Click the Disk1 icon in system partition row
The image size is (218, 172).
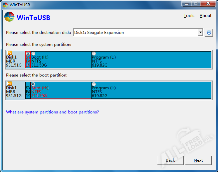pos(9,53)
